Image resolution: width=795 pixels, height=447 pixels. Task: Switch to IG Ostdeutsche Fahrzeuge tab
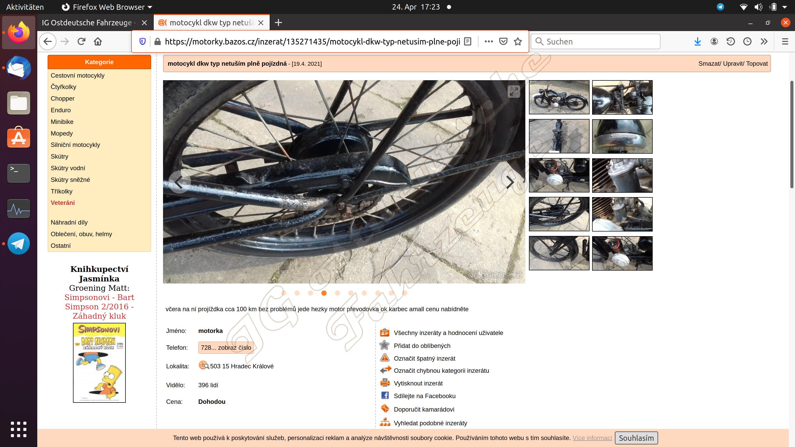[89, 23]
